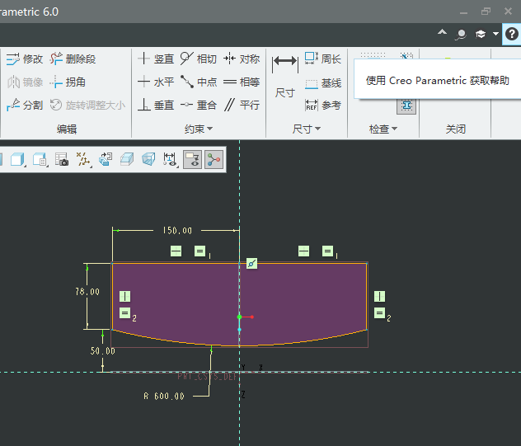
Task: Expand the 尺寸 group dropdown label
Action: (x=307, y=129)
